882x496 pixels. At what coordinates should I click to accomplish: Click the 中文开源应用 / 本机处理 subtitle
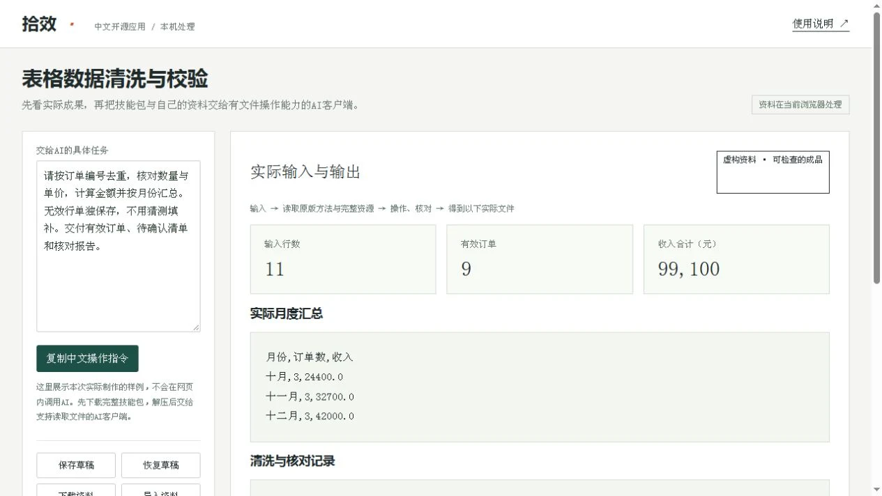pyautogui.click(x=145, y=27)
